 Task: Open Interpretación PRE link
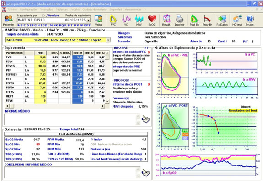[126, 67]
